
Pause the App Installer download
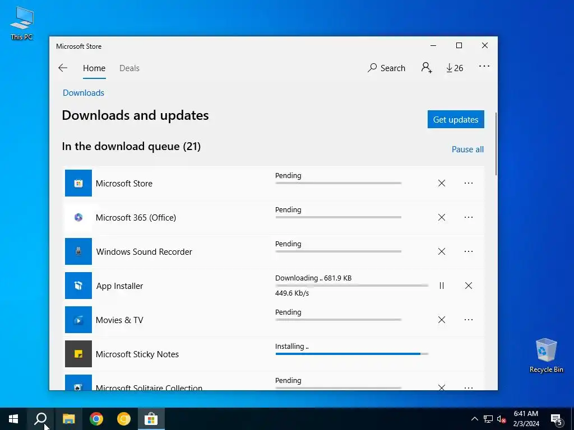(442, 286)
